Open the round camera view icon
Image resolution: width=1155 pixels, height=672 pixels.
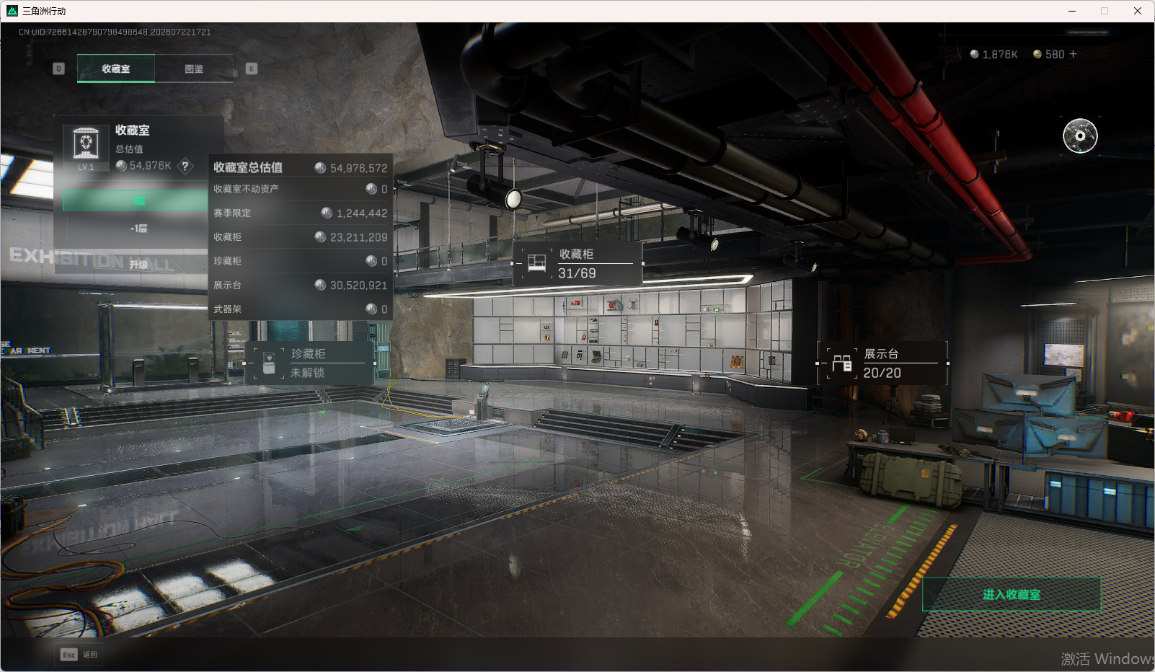click(x=1080, y=136)
